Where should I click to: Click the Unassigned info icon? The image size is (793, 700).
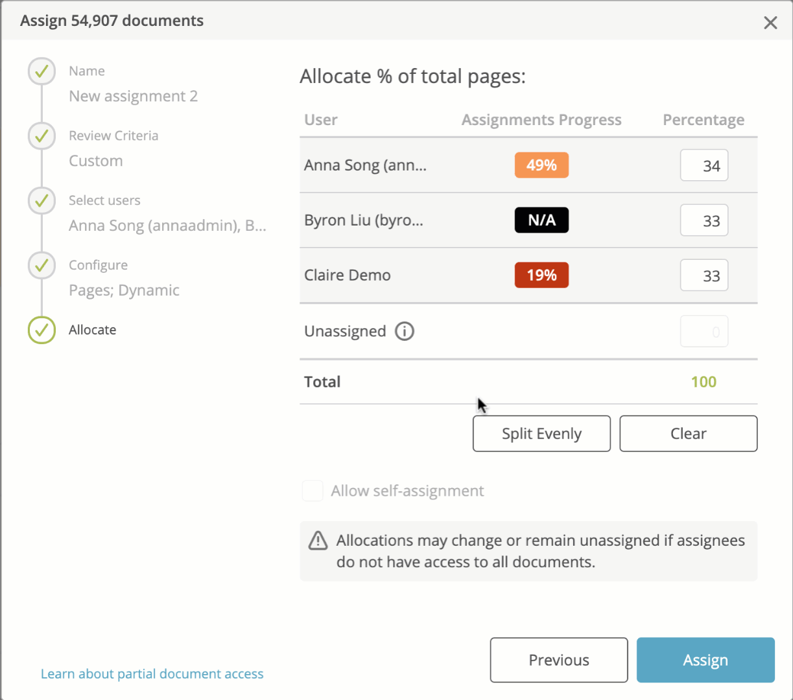click(x=405, y=331)
